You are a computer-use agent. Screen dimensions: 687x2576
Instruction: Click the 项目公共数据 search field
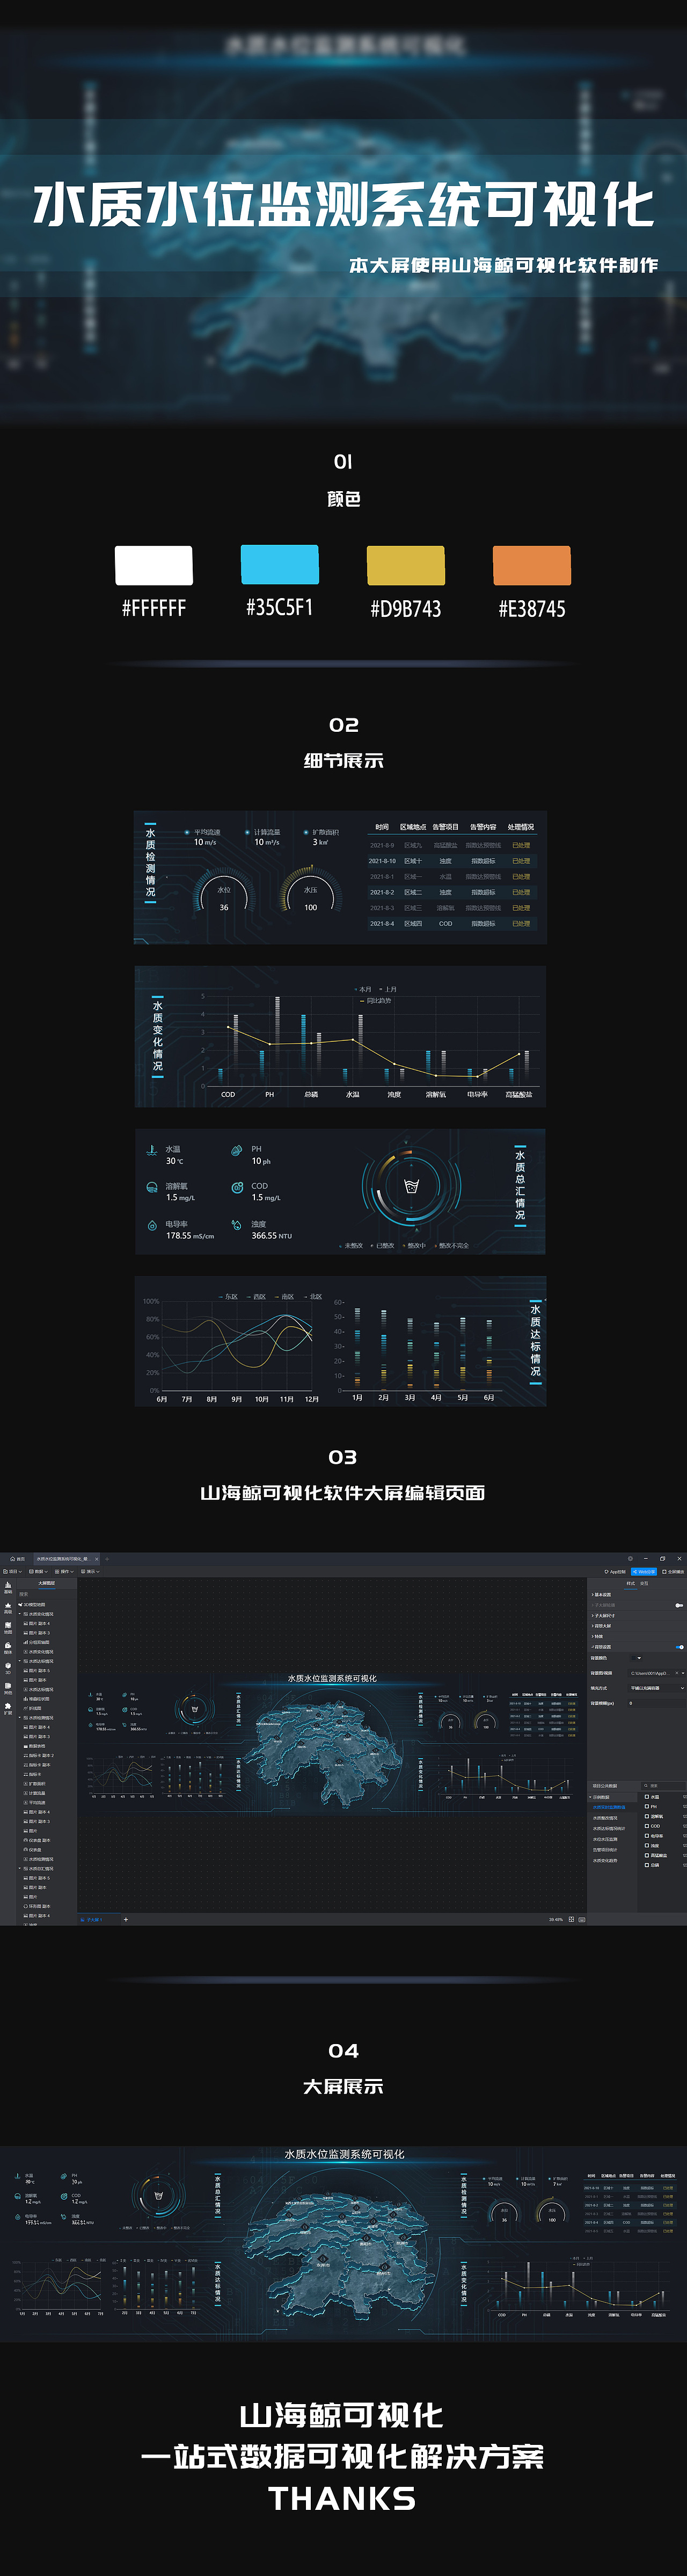[664, 1786]
